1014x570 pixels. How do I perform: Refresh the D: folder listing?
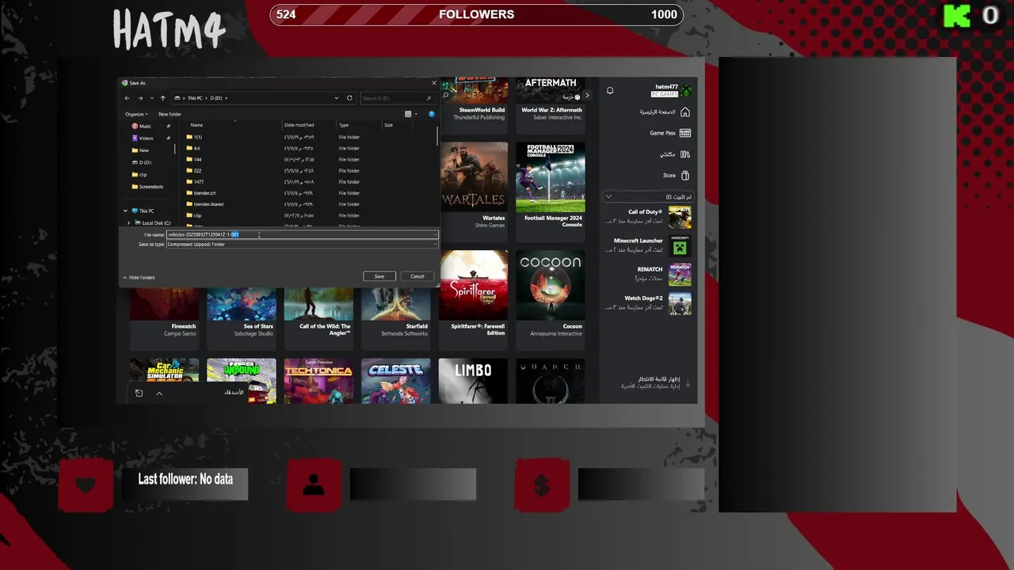(x=349, y=98)
